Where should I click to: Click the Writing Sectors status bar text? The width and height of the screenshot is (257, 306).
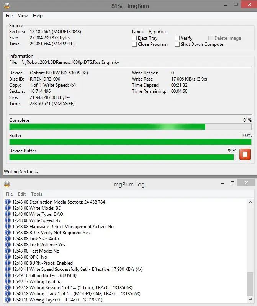[21, 172]
